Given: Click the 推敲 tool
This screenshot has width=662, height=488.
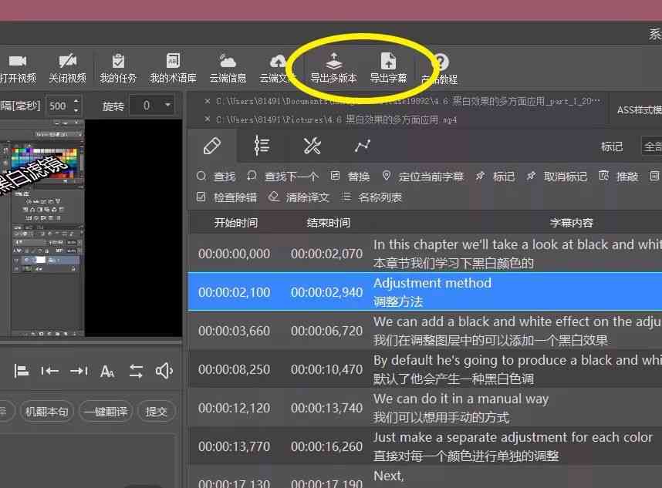Looking at the screenshot, I should [x=619, y=177].
